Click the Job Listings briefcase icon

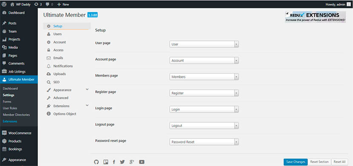pos(4,72)
